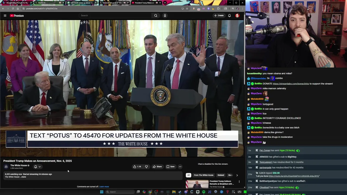This screenshot has height=195, width=347.
Task: Select the All filter chip
Action: (188, 175)
